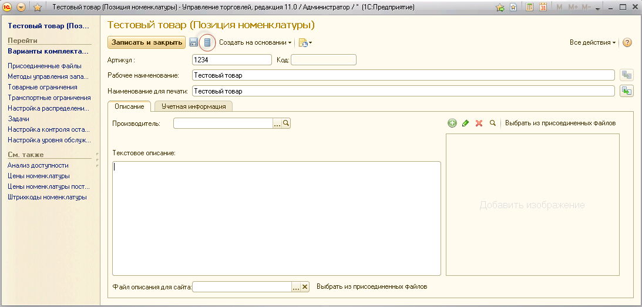Image resolution: width=642 pixels, height=307 pixels.
Task: Open Методы управления запа... link
Action: point(48,76)
